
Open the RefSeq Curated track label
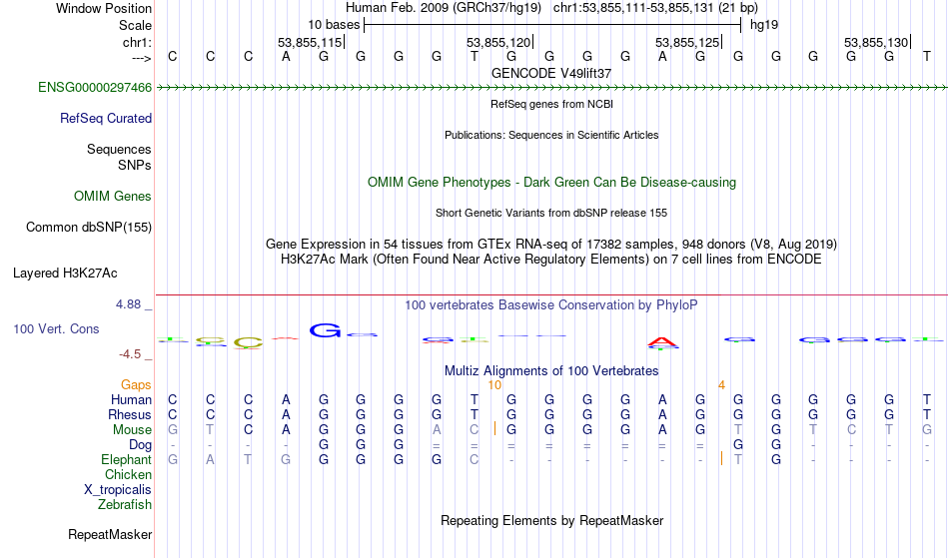pos(106,119)
